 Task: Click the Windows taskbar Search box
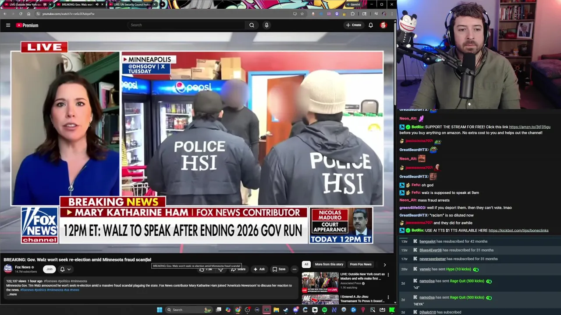188,310
